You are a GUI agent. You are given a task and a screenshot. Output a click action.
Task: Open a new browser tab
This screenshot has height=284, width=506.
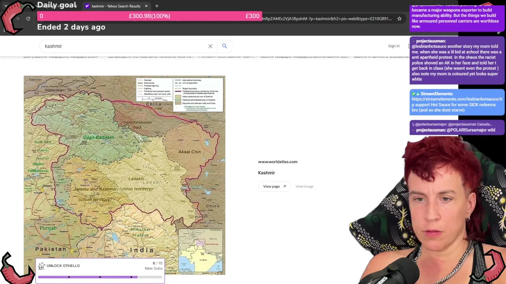(157, 6)
